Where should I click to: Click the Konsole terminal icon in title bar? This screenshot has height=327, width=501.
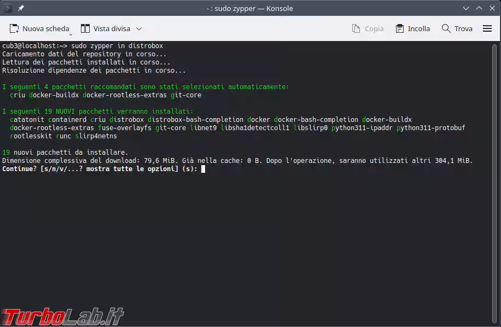click(7, 8)
